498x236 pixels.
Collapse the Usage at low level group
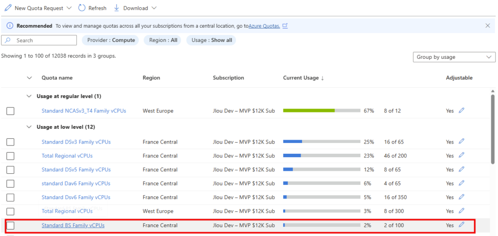click(29, 127)
